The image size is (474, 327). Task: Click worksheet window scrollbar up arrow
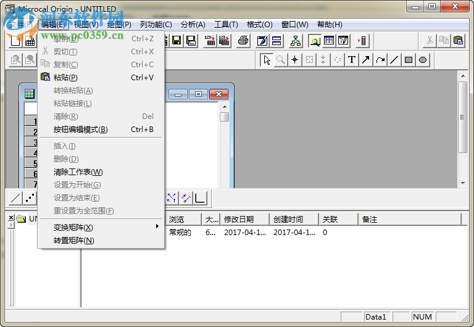tap(225, 107)
